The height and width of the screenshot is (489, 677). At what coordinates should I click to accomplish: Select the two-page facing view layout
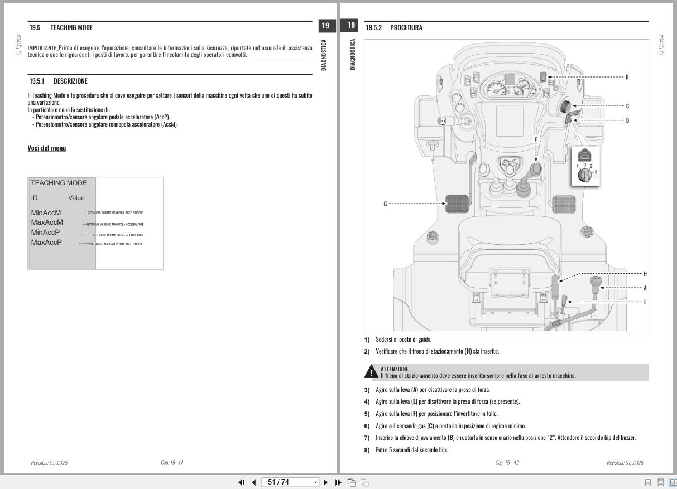click(x=673, y=482)
